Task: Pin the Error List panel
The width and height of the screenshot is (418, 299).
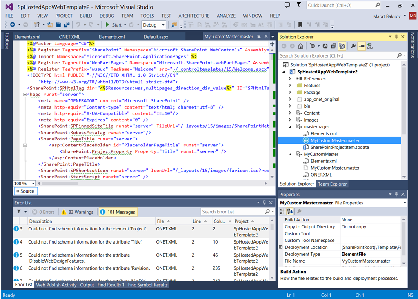Action: pos(264,203)
